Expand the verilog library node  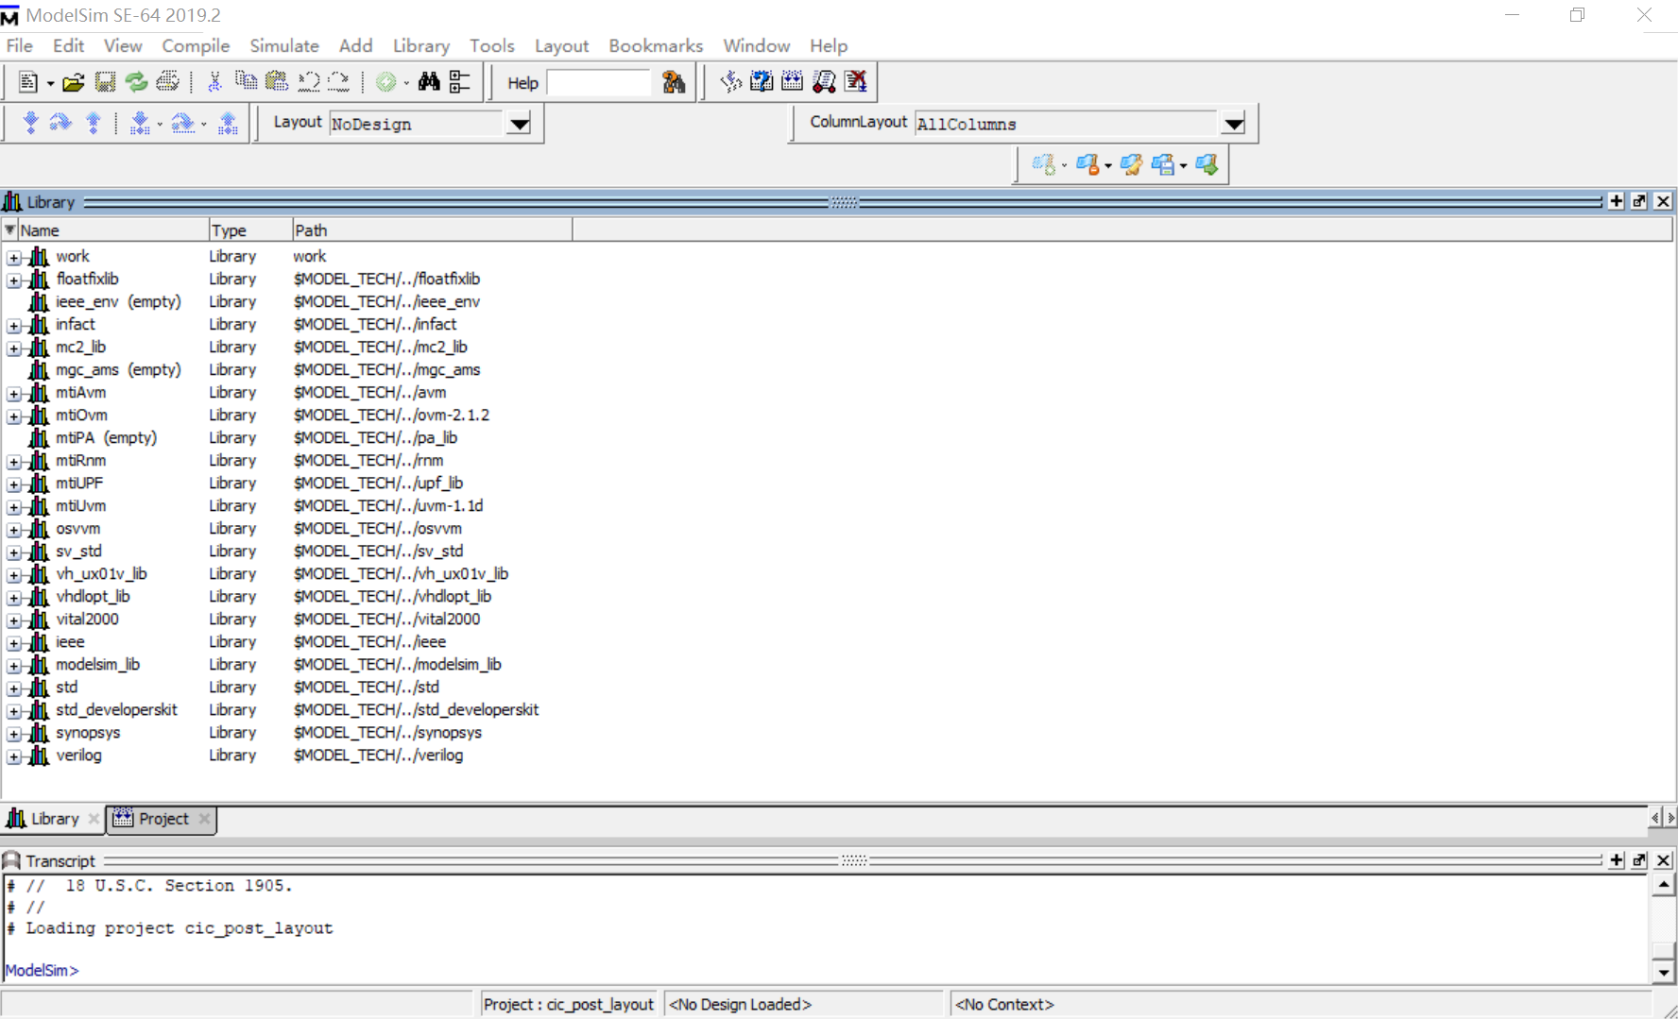click(x=14, y=756)
